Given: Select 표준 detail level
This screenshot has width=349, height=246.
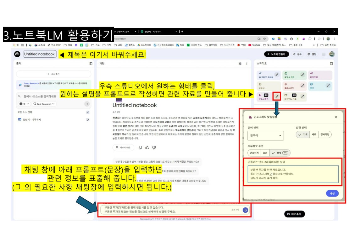Looking at the screenshot, I should [x=265, y=153].
